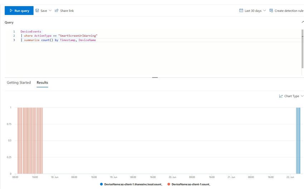Click the summarize count() query line
This screenshot has width=304, height=189.
(58, 40)
